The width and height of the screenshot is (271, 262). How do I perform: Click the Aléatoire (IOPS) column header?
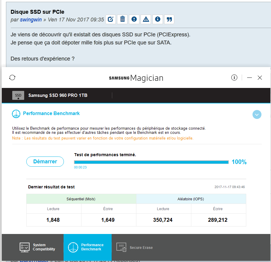point(191,199)
